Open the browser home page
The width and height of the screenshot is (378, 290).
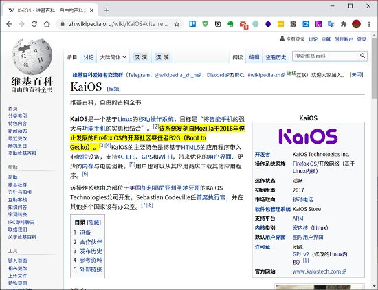[x=47, y=24]
